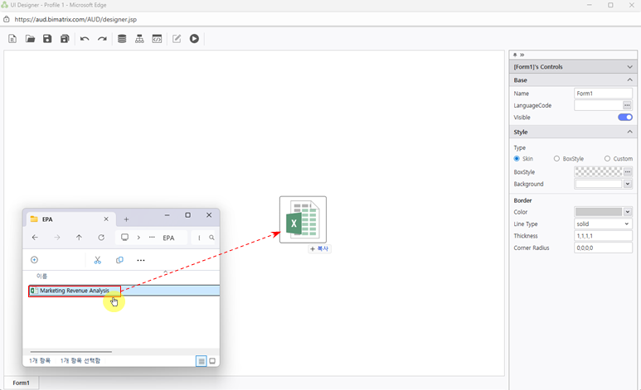Collapse the Base section

(629, 80)
